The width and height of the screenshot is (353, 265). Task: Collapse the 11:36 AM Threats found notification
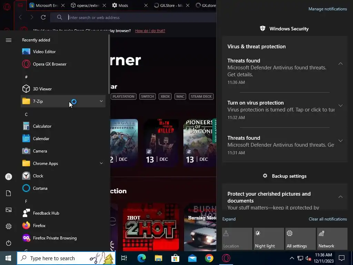(x=340, y=64)
